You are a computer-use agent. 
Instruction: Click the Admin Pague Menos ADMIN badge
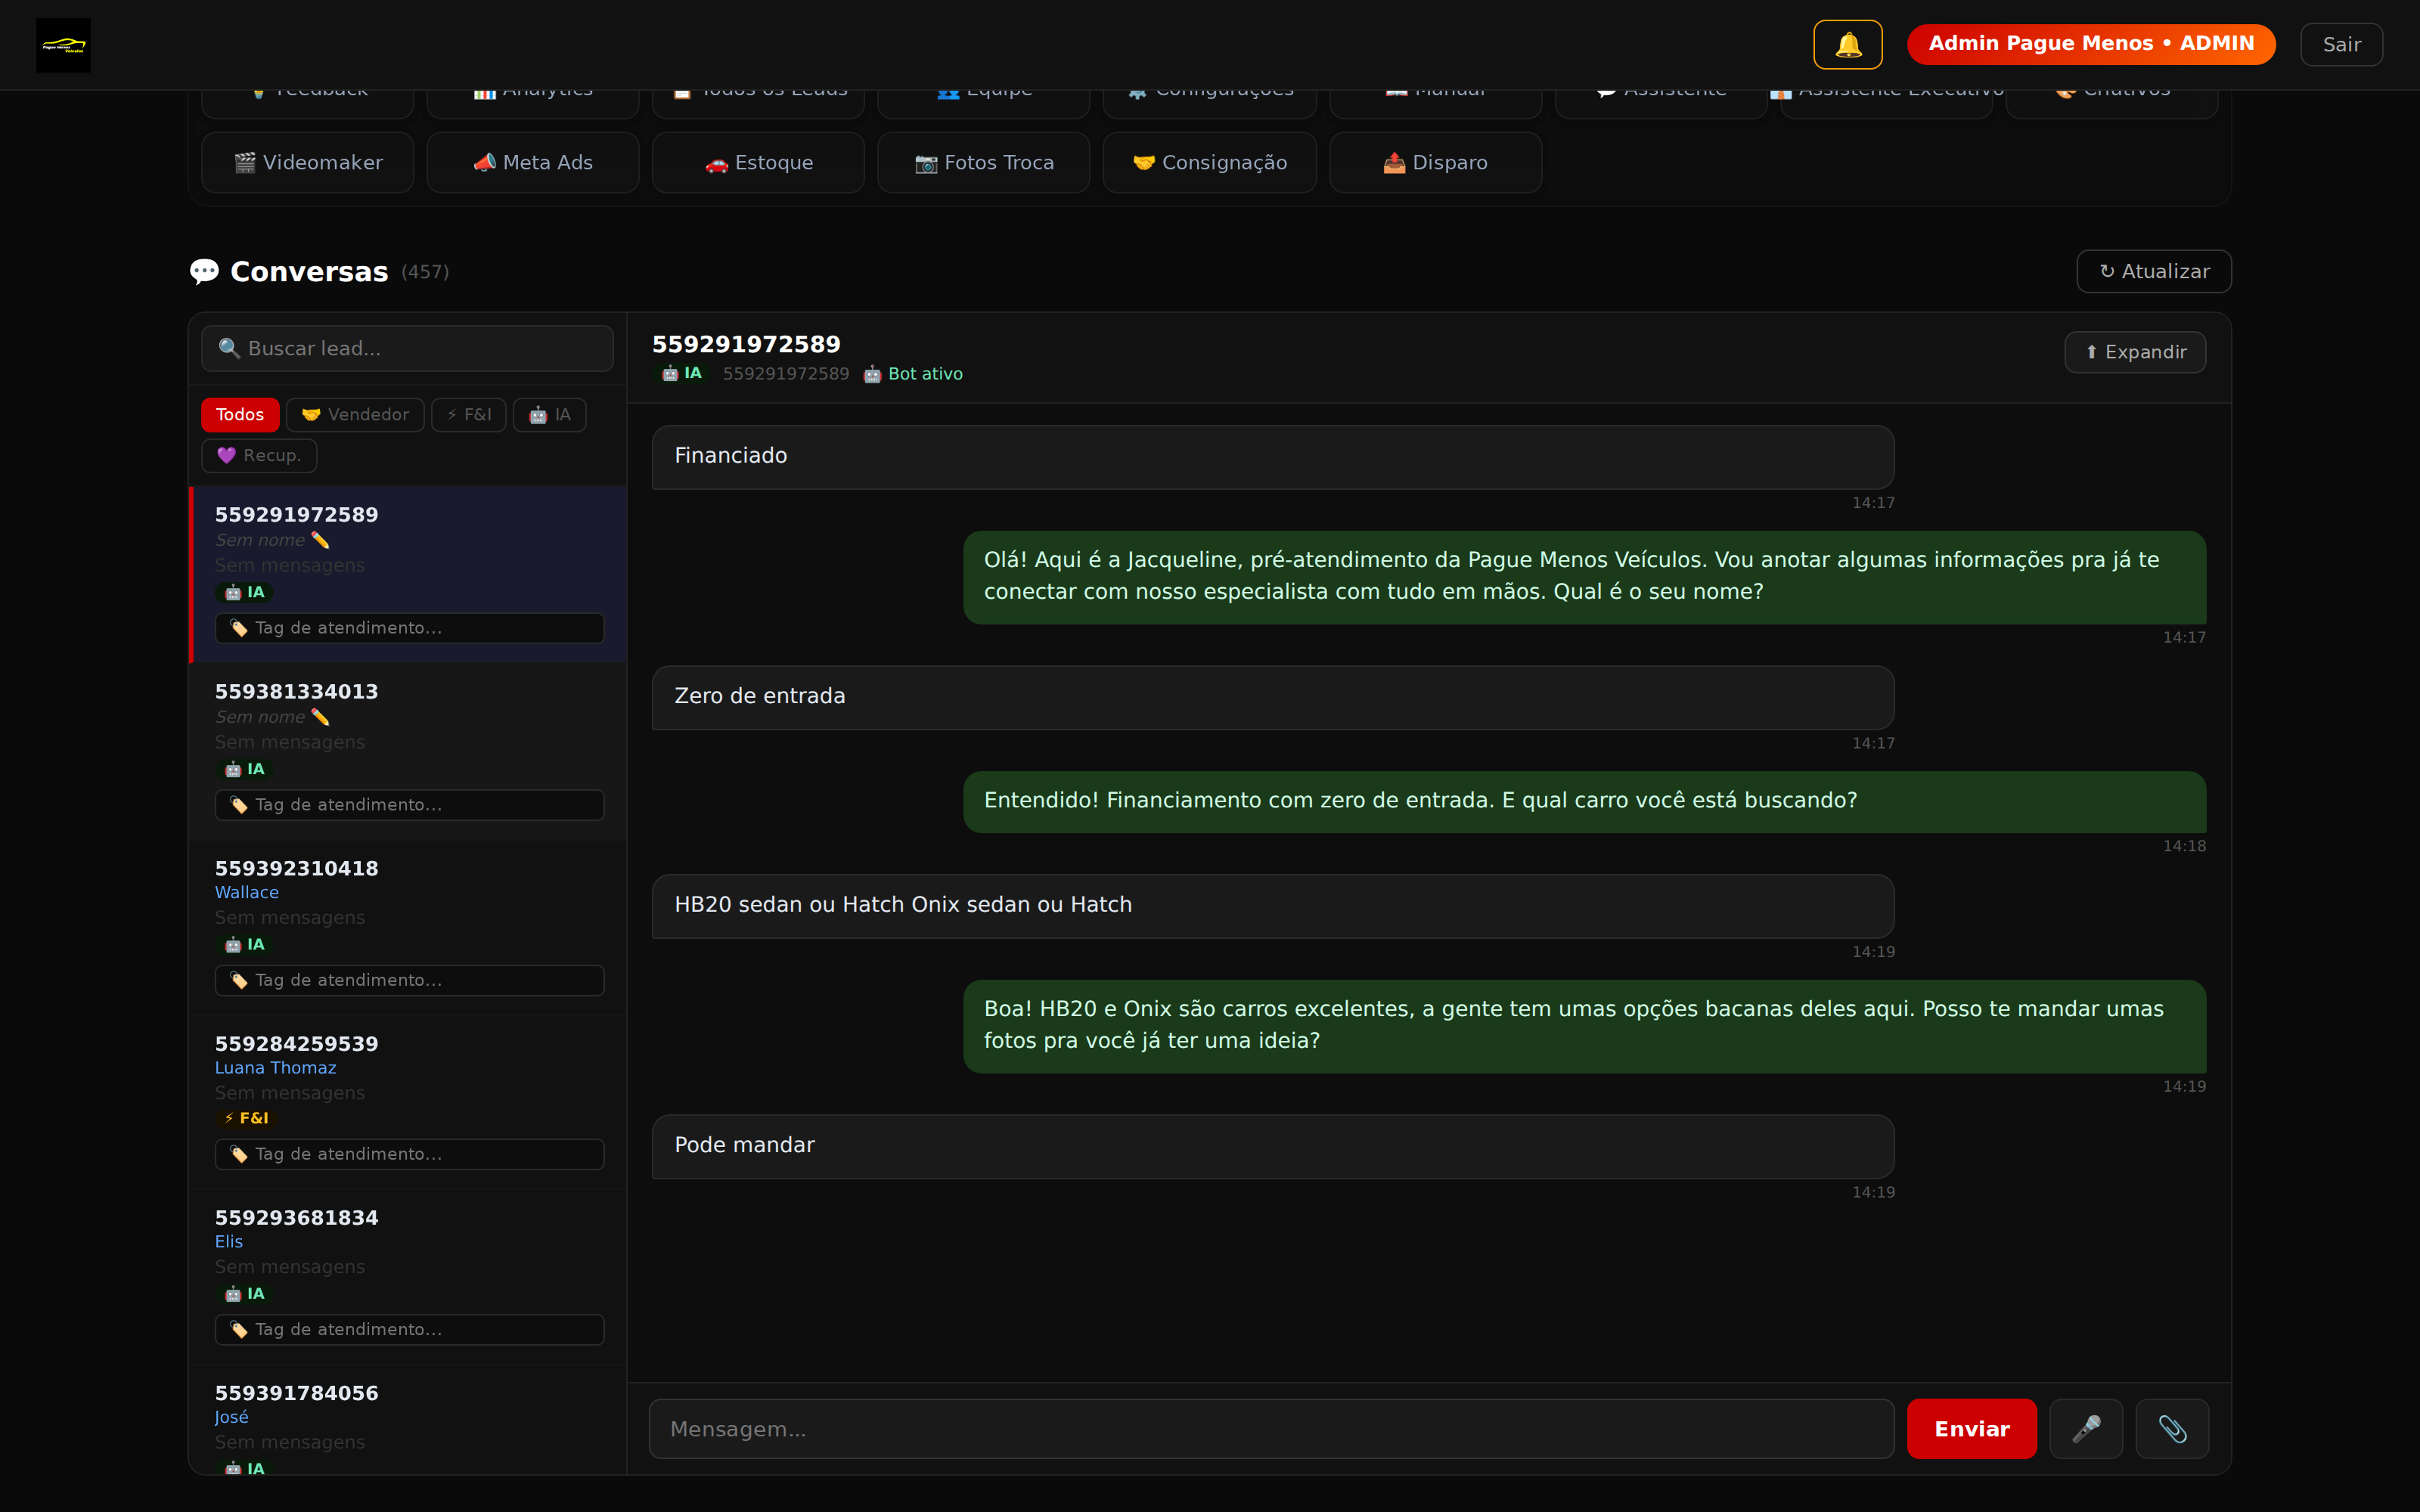pyautogui.click(x=2091, y=44)
